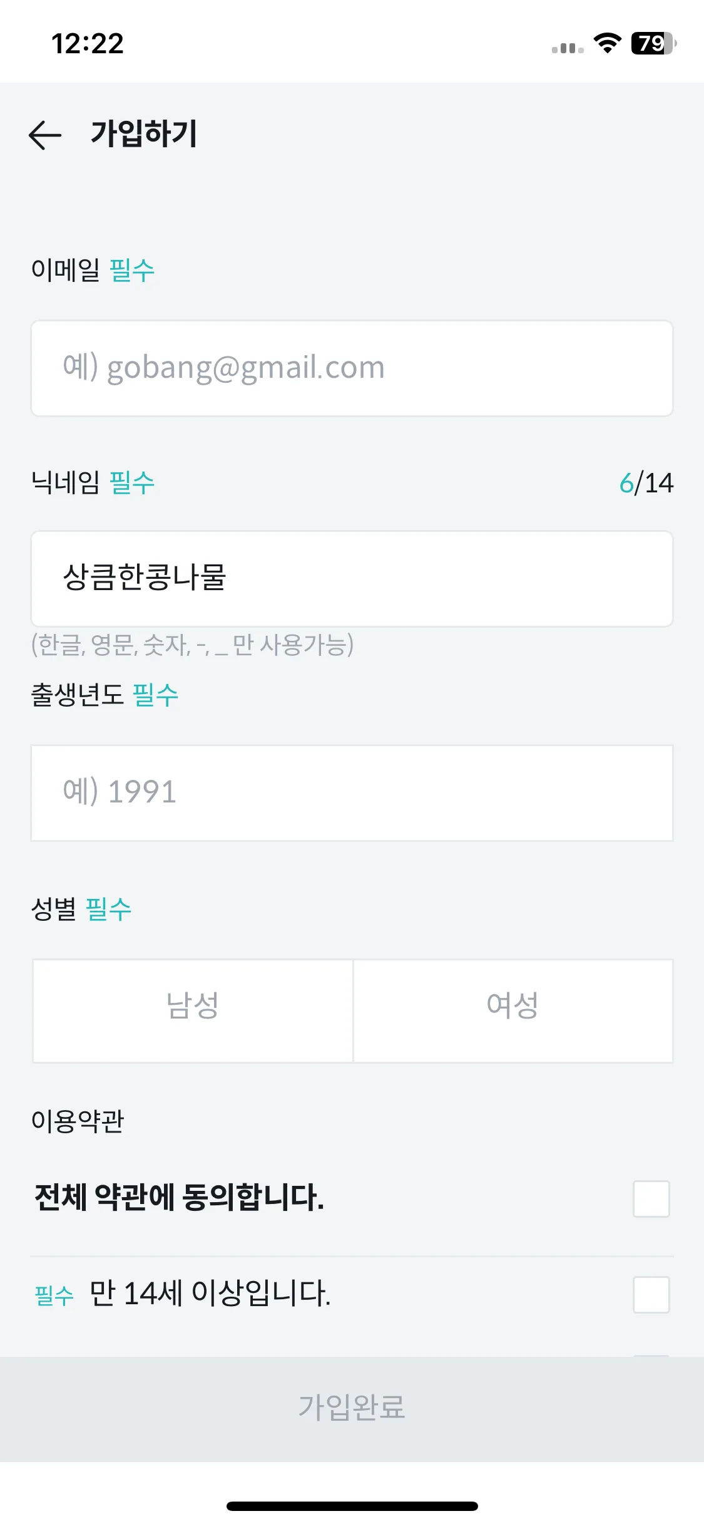
Task: Focus the nickname field with 상큼한콩나물
Action: [352, 579]
